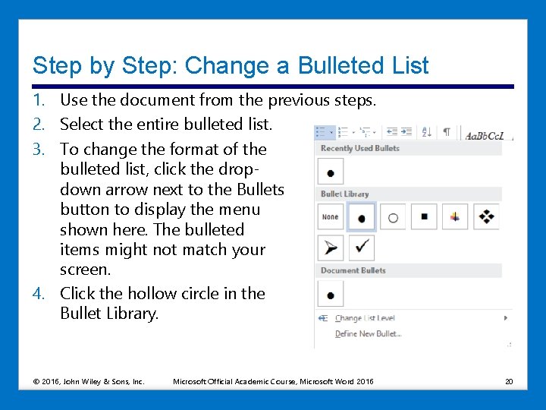Open the Multilevel List drop-down arrow
The image size is (546, 410).
375,132
